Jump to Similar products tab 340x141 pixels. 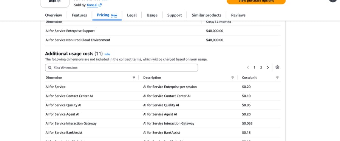coord(206,15)
